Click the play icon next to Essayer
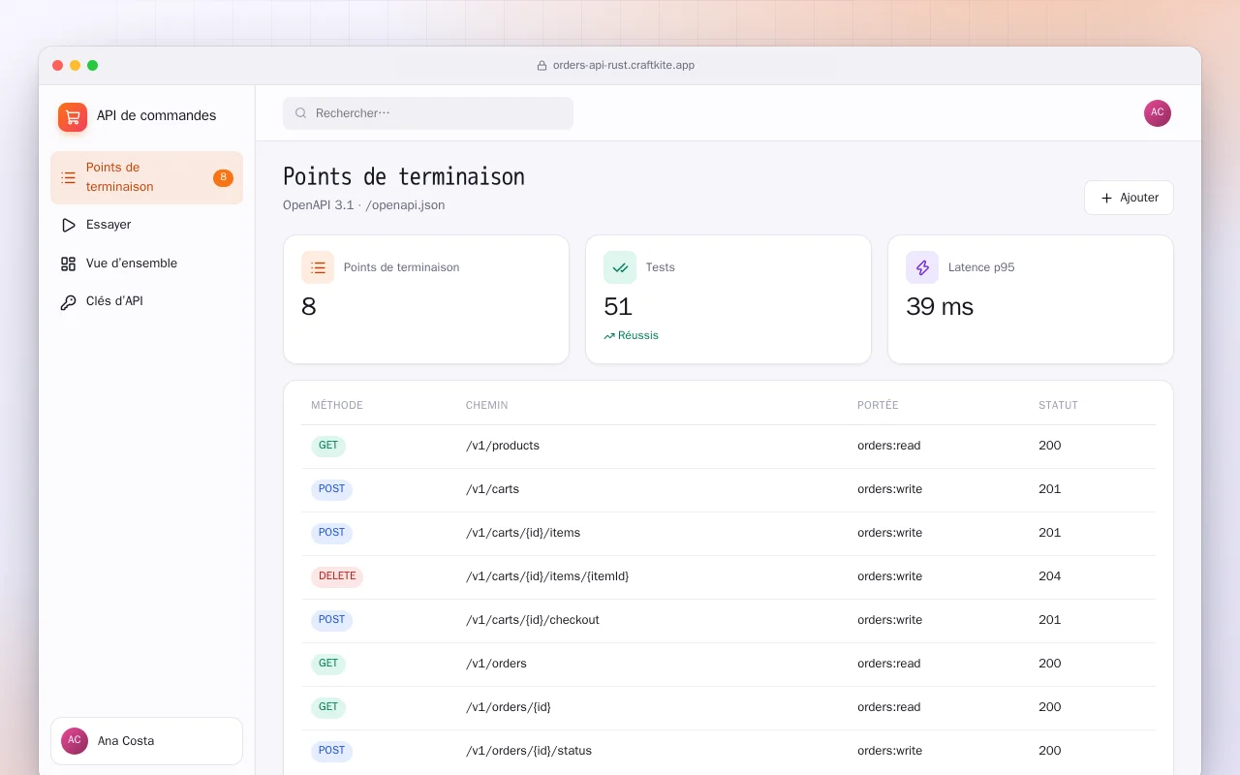This screenshot has height=775, width=1240. click(x=68, y=225)
